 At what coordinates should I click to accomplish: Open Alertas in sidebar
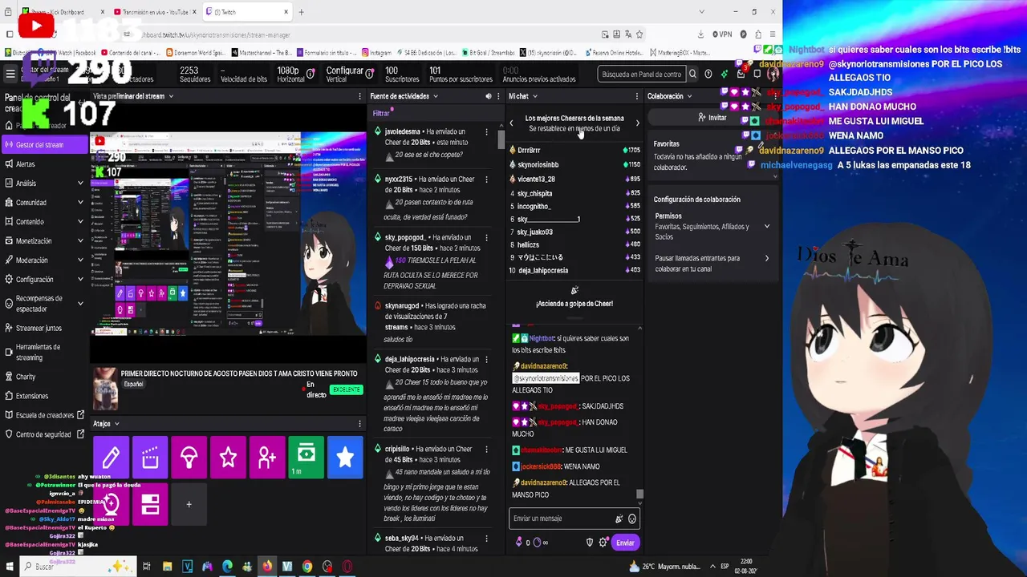44,164
